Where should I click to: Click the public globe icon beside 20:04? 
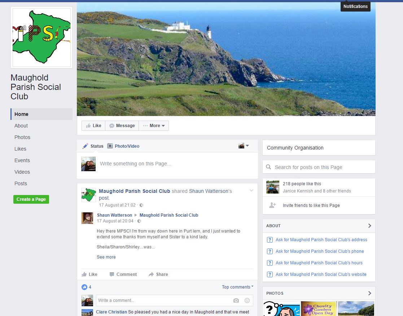click(x=139, y=221)
